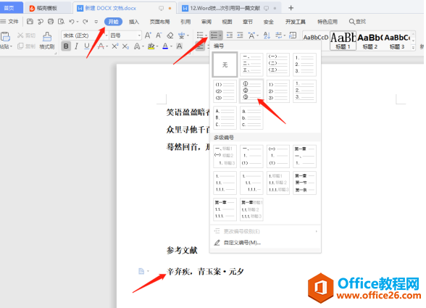Switch to the 页面布局 ribbon tab
Image resolution: width=426 pixels, height=308 pixels.
[159, 22]
